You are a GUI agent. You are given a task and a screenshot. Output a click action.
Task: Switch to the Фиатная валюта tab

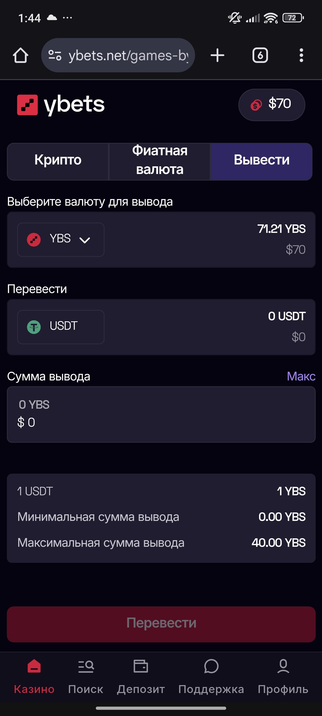click(x=160, y=160)
